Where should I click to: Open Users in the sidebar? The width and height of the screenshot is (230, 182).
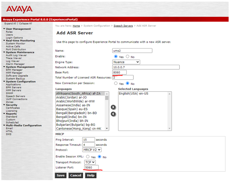pyautogui.click(x=9, y=35)
